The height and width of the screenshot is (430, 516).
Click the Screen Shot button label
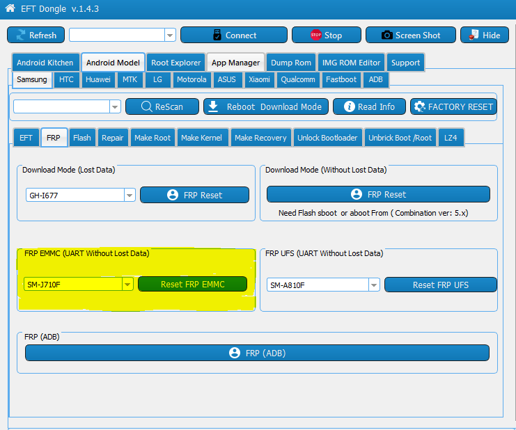[x=418, y=35]
